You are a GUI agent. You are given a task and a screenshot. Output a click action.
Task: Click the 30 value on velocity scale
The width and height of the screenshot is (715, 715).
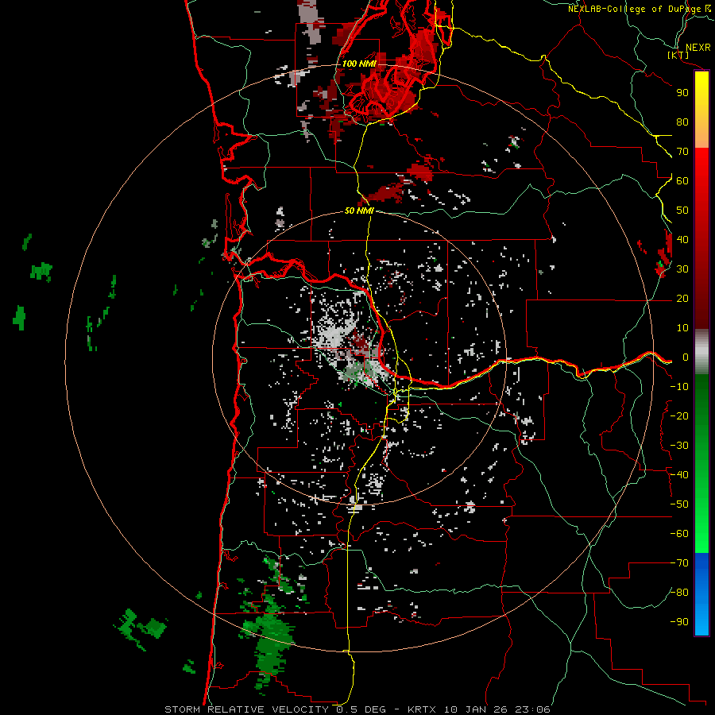pyautogui.click(x=682, y=269)
